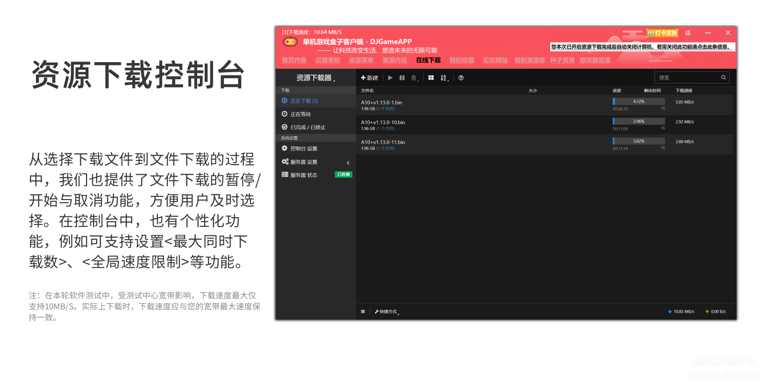Select 正在下载 (3) in sidebar
This screenshot has height=382, width=765.
316,101
